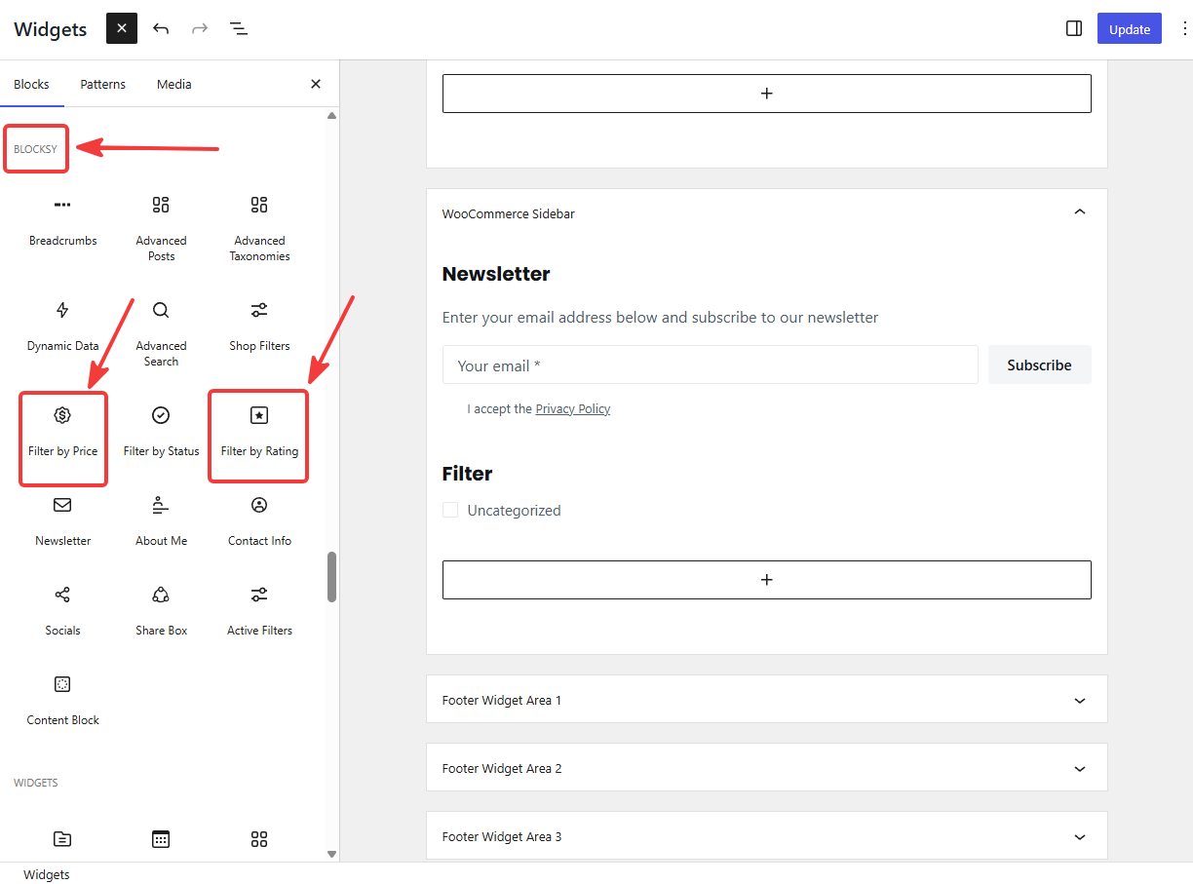
Task: Insert the Newsletter block
Action: tap(62, 522)
